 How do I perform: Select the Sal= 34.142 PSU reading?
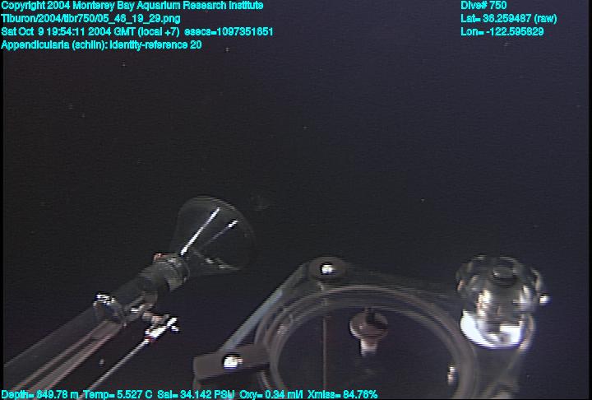click(x=196, y=395)
